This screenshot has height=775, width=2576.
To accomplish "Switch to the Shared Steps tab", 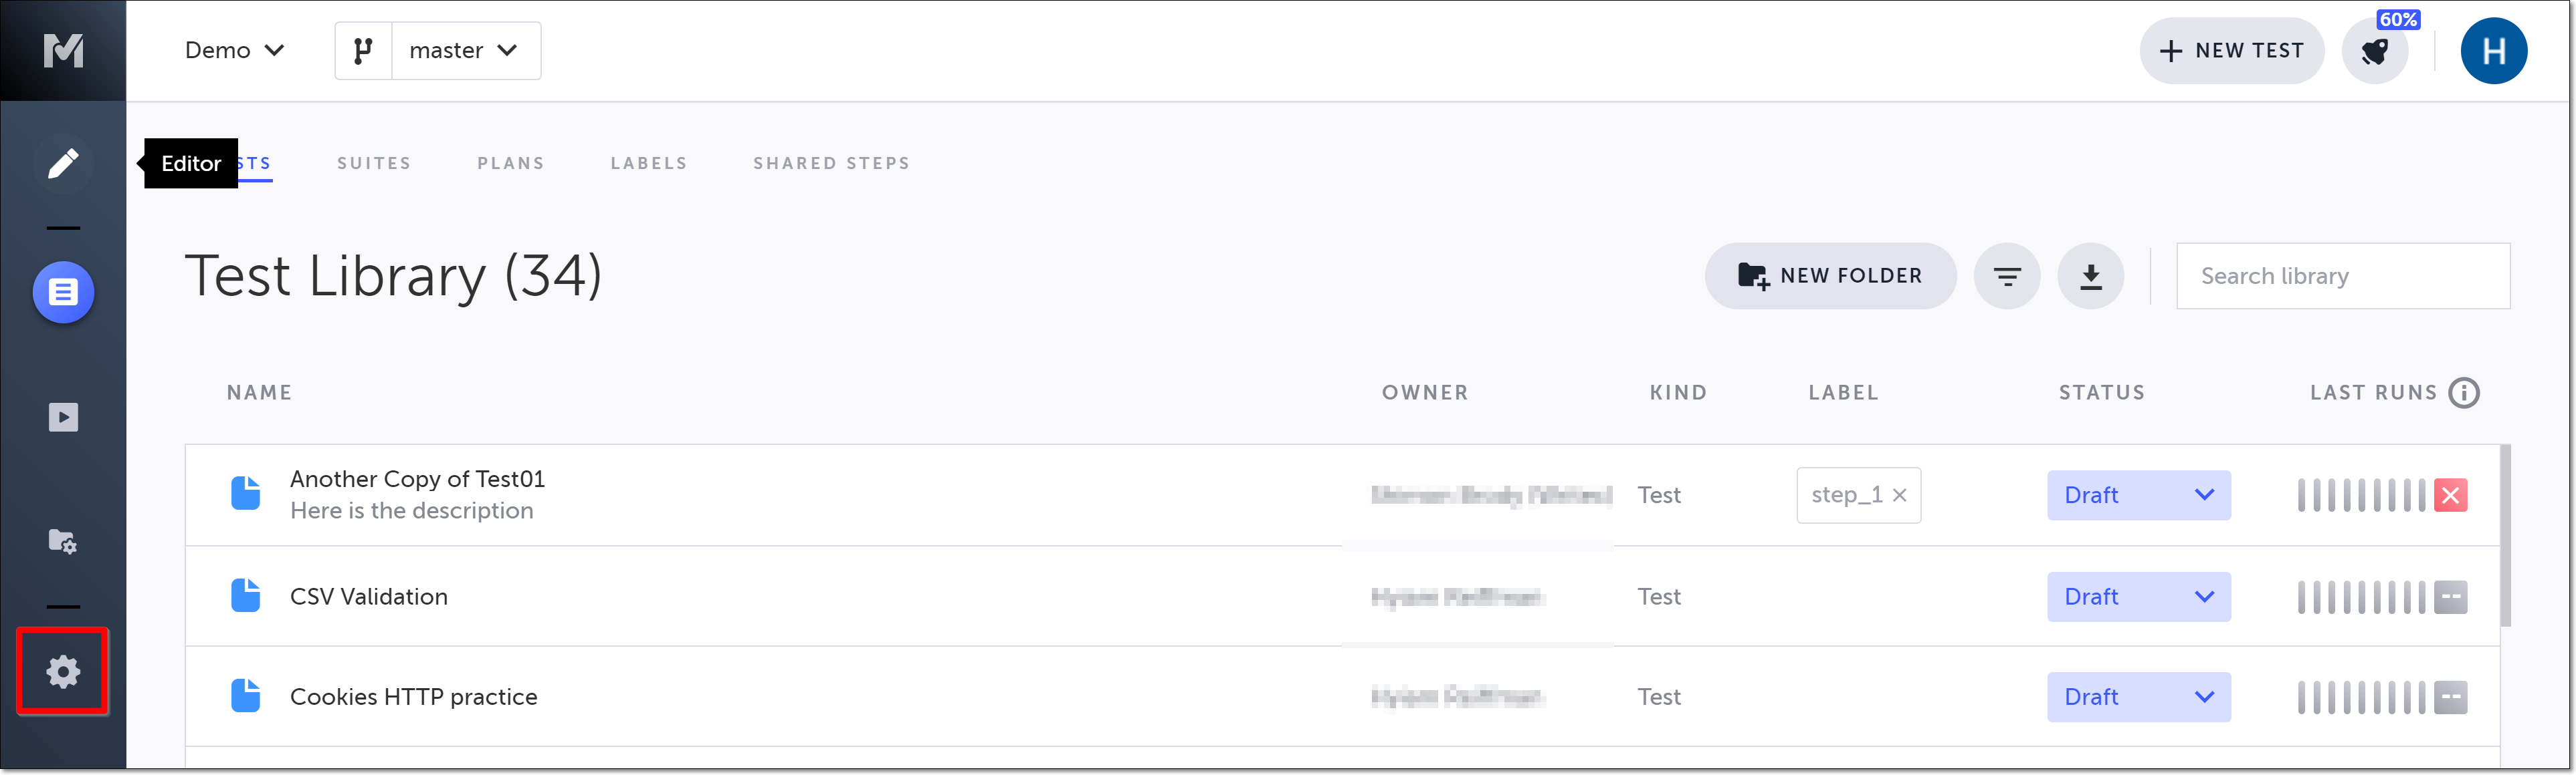I will 831,164.
